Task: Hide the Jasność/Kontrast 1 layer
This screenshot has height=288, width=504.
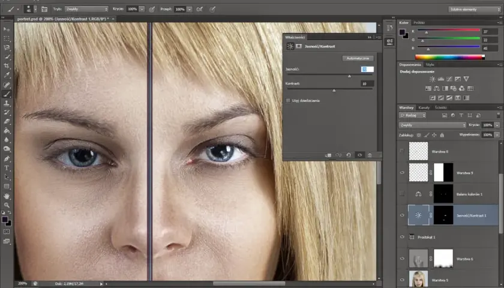Action: 402,215
